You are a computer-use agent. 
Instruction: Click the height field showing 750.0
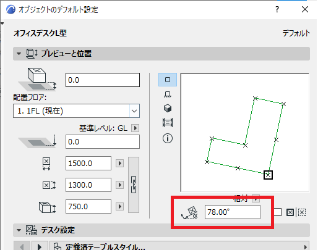tap(88, 206)
